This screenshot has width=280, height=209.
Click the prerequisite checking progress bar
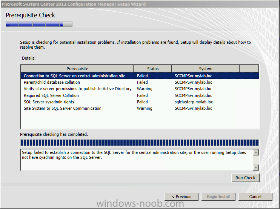tap(140, 143)
